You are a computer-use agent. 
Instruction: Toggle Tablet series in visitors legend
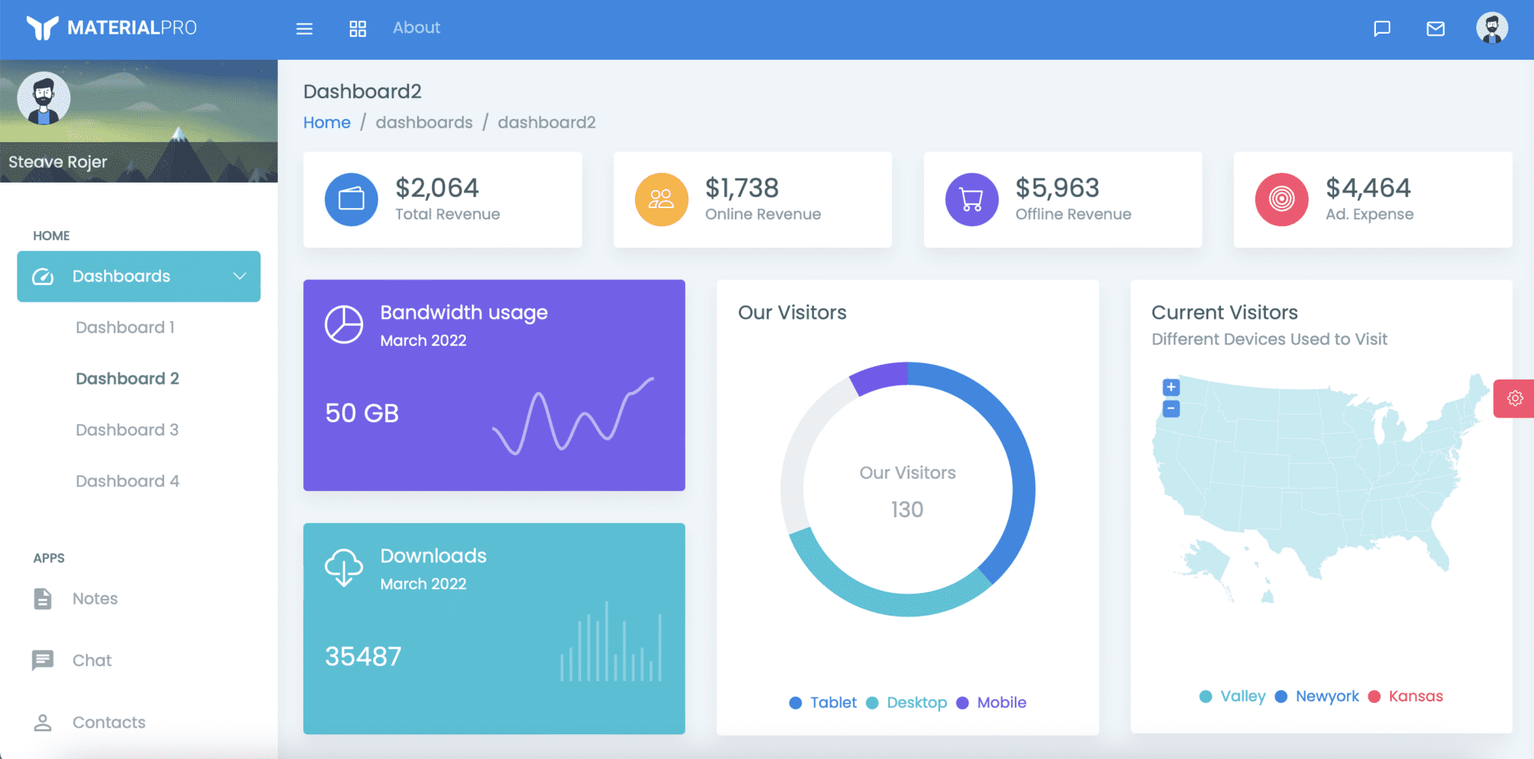(824, 703)
